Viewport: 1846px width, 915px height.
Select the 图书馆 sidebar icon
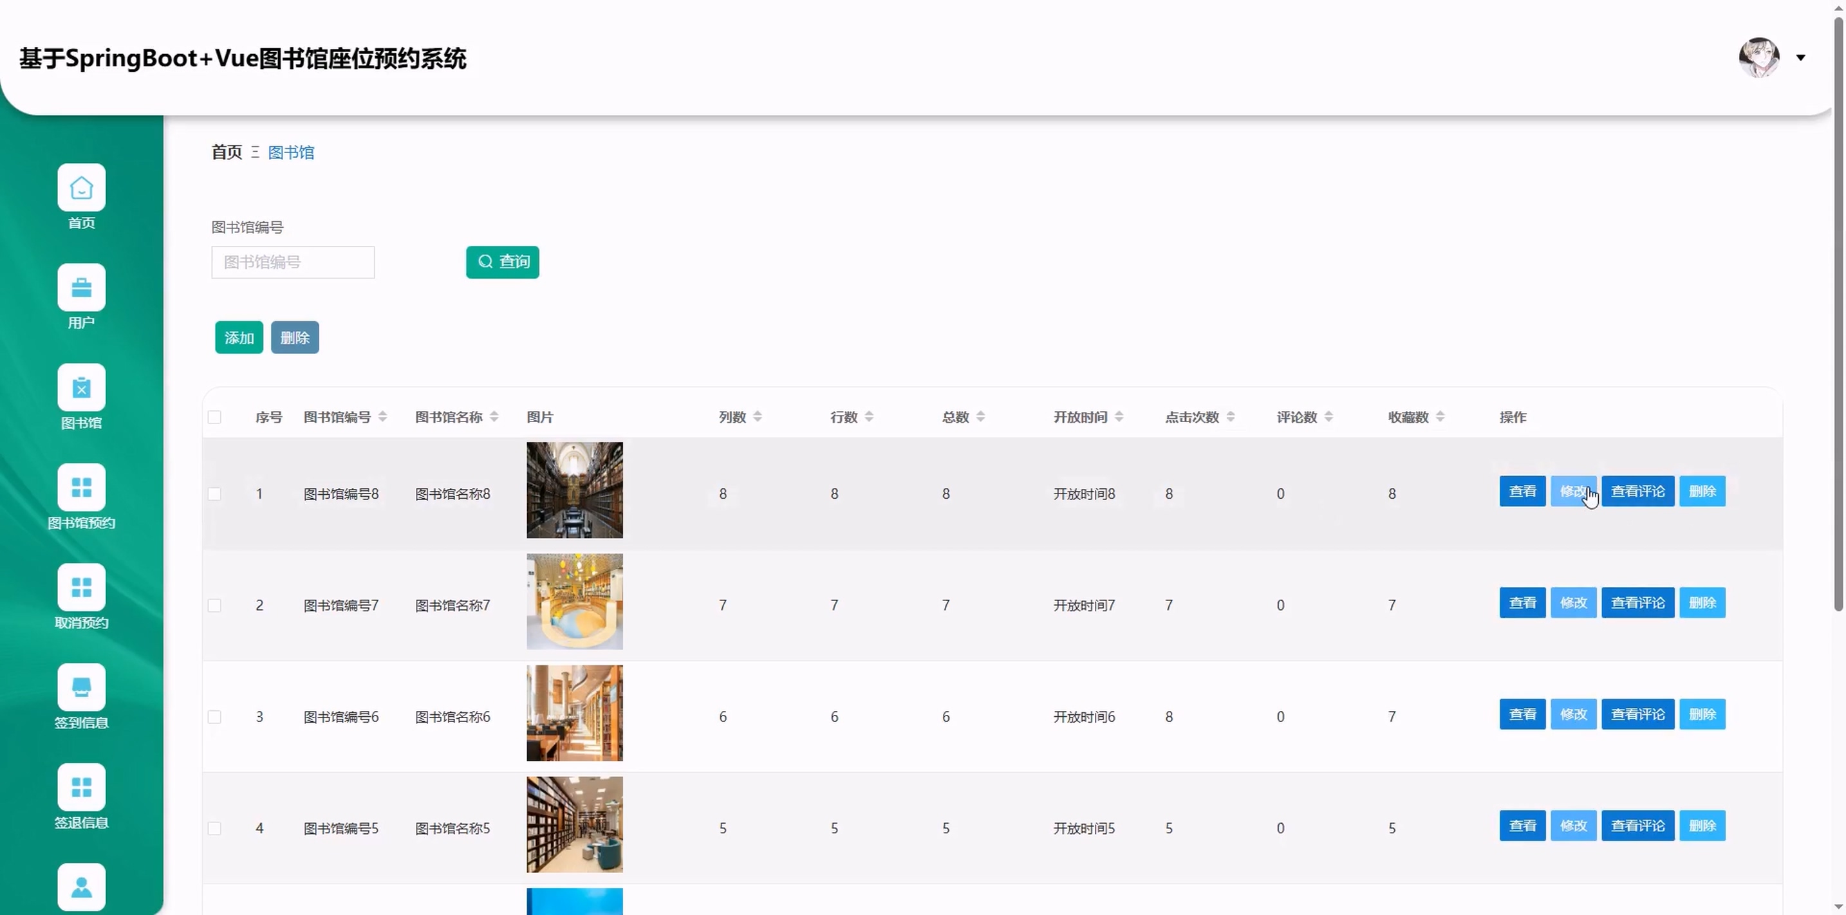pyautogui.click(x=81, y=387)
